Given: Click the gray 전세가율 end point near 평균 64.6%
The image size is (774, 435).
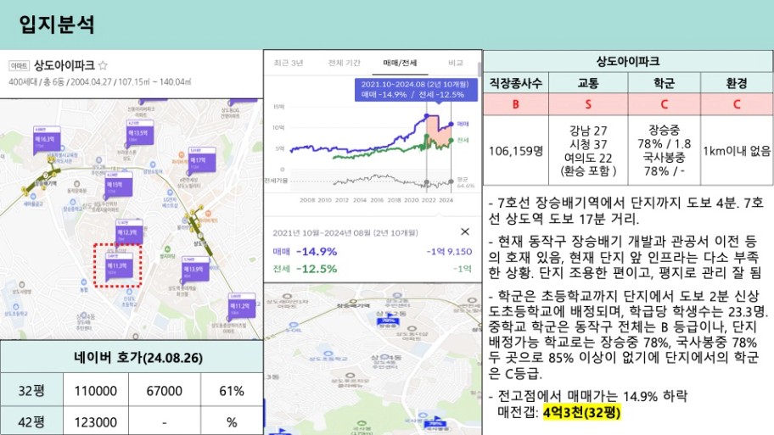Looking at the screenshot, I should click(451, 182).
